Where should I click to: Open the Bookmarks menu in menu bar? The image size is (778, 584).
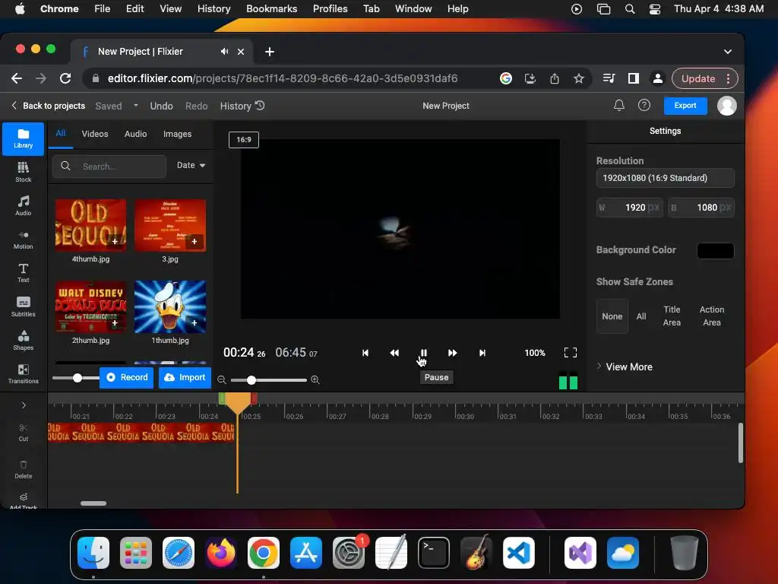pyautogui.click(x=271, y=9)
